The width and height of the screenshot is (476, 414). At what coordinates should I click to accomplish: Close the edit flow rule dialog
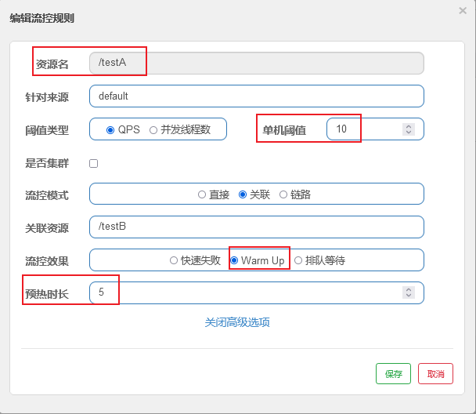point(462,10)
